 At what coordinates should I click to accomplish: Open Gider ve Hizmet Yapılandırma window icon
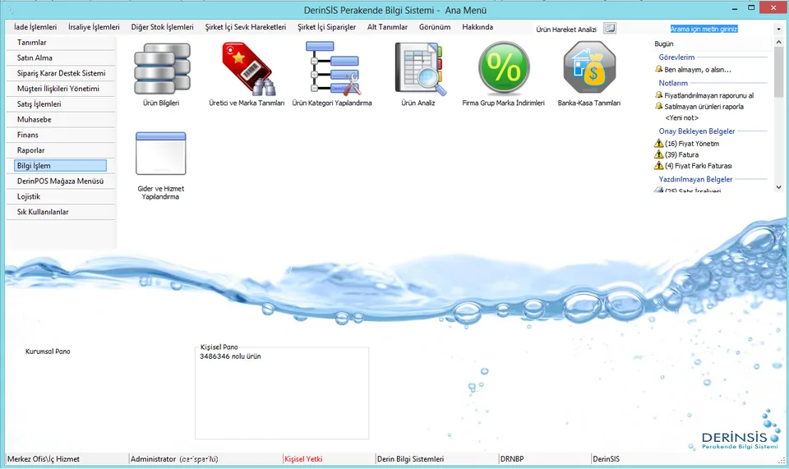(x=161, y=154)
